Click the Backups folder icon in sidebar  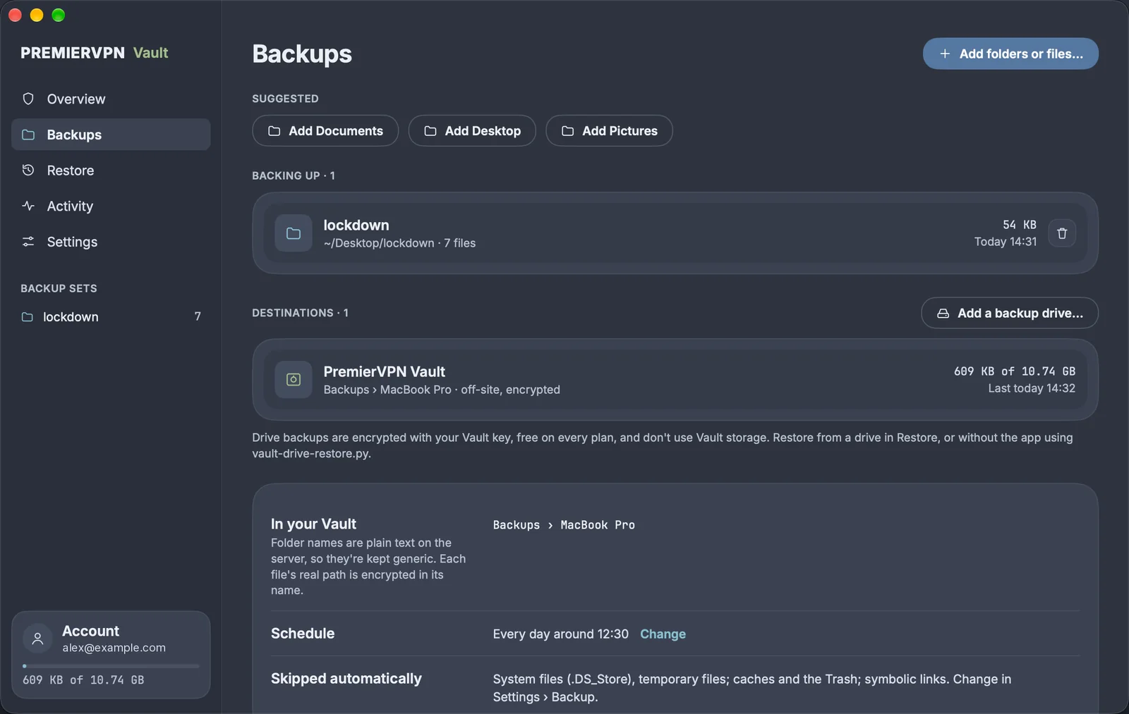(x=28, y=135)
